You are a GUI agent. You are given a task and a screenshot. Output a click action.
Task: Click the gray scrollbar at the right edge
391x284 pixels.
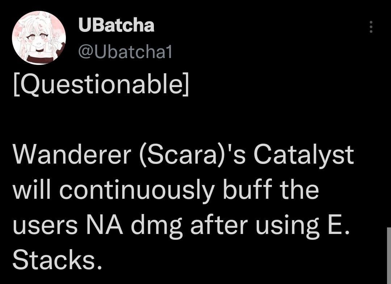pyautogui.click(x=389, y=255)
